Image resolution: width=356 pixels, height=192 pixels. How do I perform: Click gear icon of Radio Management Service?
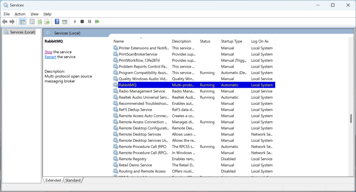click(x=116, y=91)
